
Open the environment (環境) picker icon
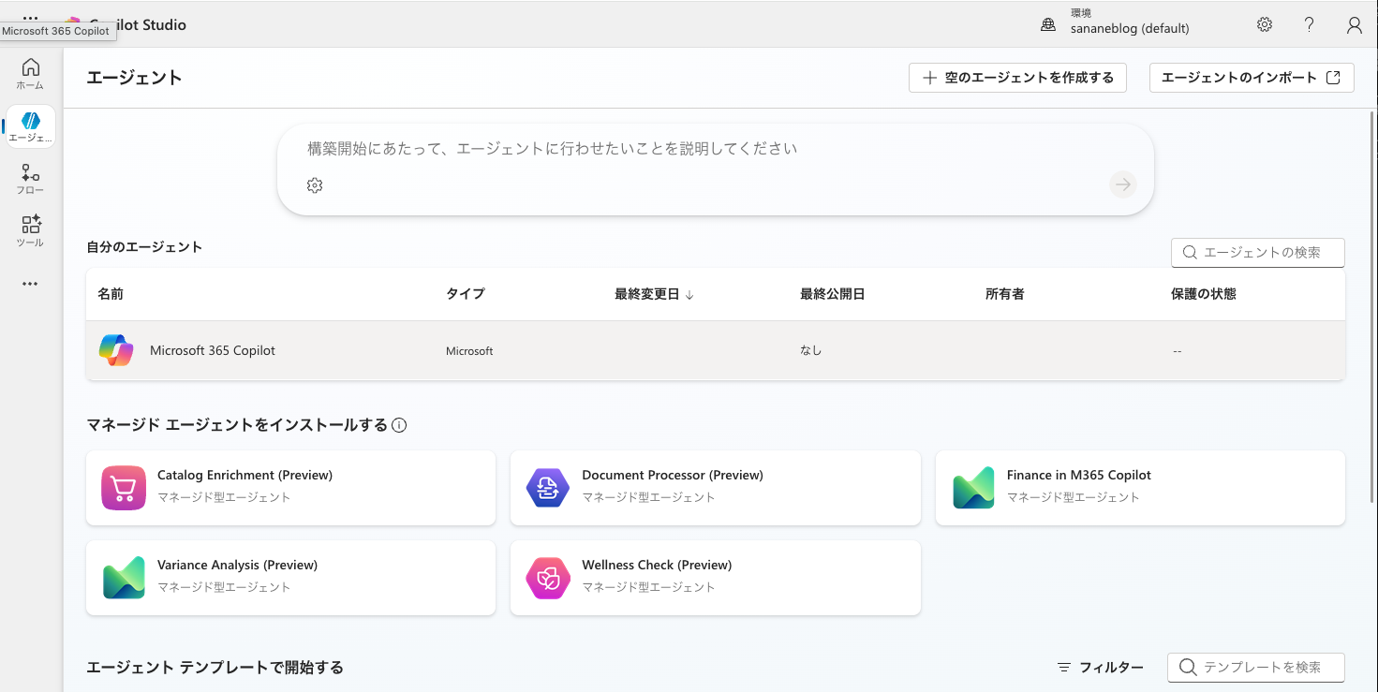coord(1048,25)
